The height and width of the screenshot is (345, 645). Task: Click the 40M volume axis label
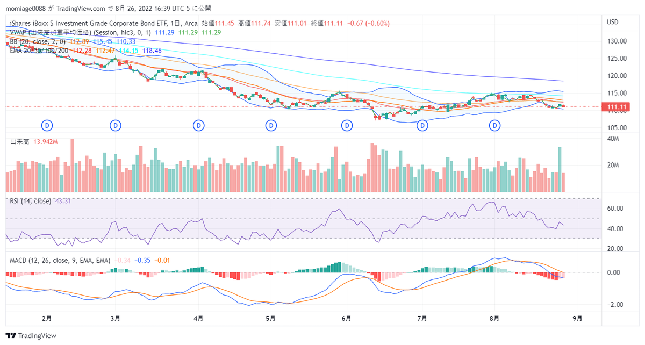[x=613, y=139]
